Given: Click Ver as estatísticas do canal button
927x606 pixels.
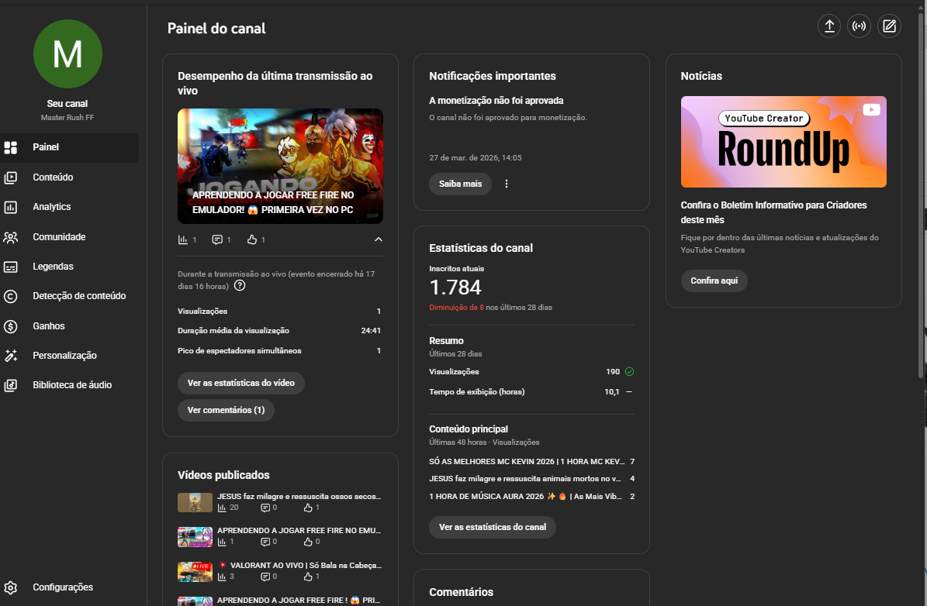Looking at the screenshot, I should [x=493, y=527].
